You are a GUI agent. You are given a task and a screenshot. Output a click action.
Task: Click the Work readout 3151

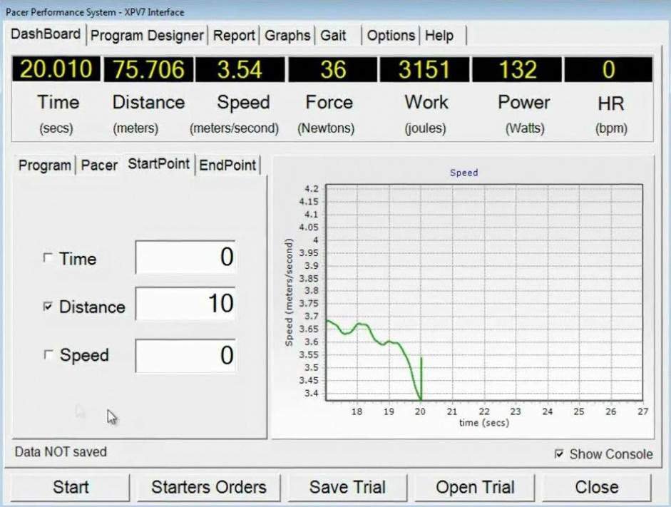pos(424,69)
